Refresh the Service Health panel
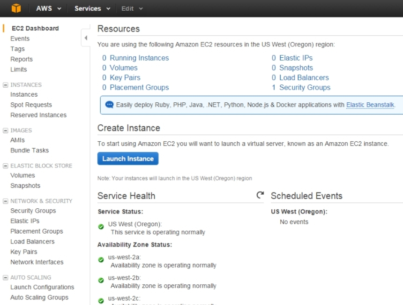The image size is (403, 305). 260,195
